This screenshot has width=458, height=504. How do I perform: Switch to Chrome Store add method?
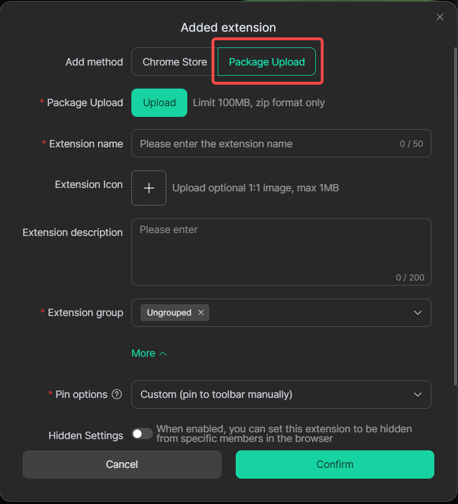[x=174, y=62]
